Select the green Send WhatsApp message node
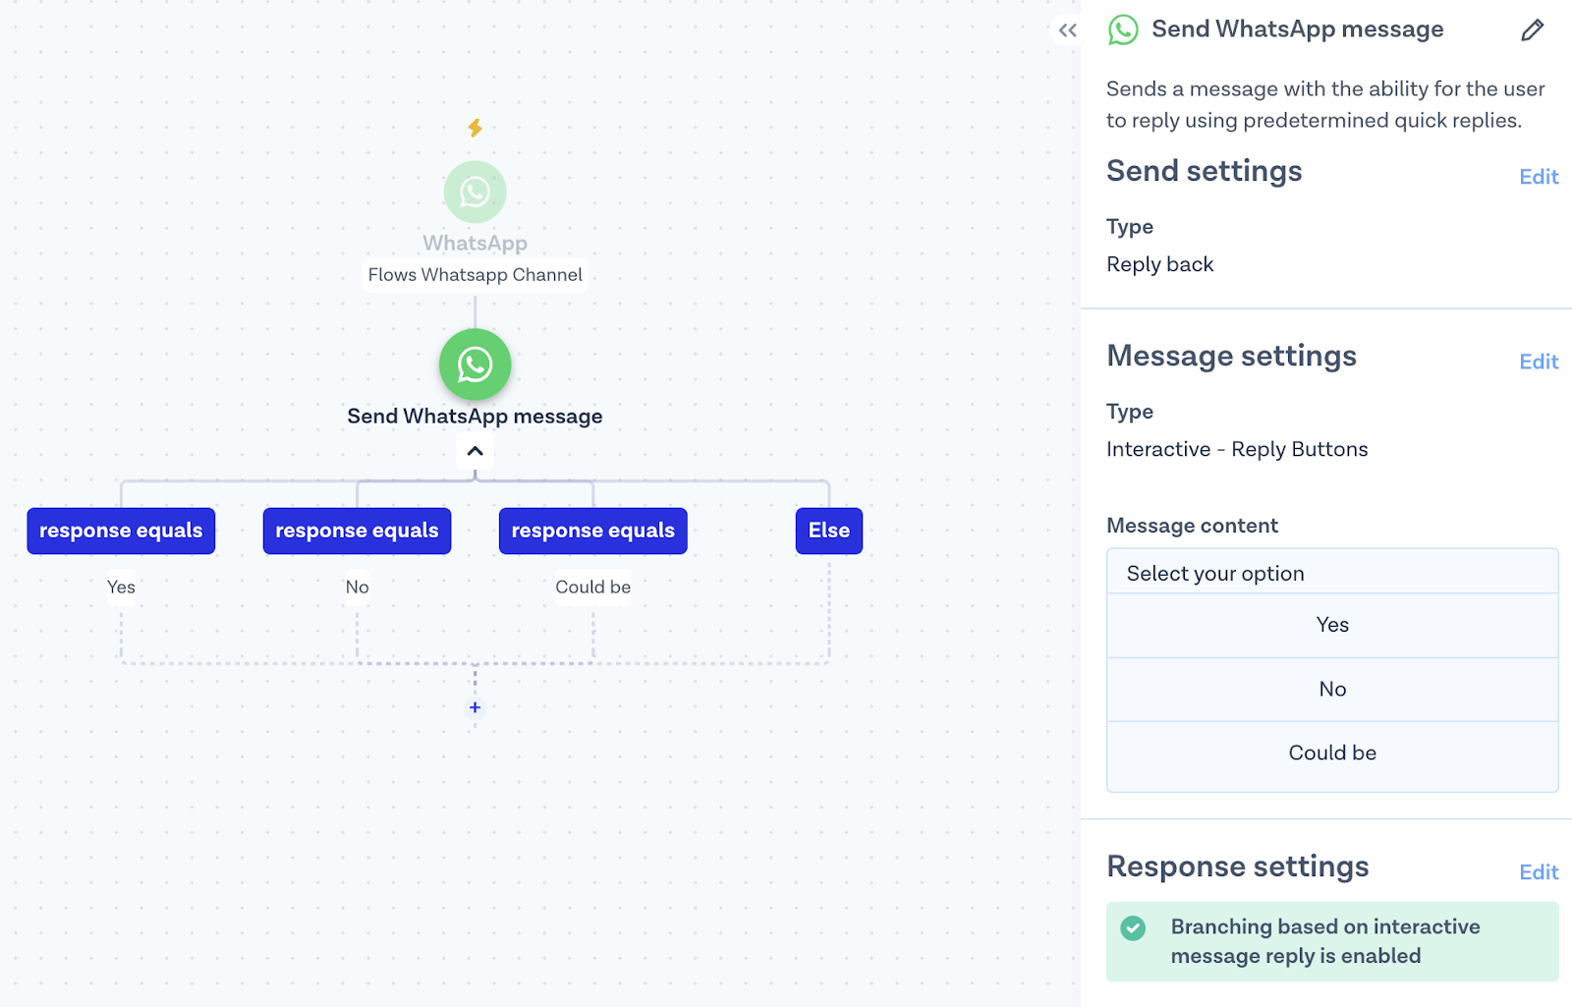 pos(475,364)
